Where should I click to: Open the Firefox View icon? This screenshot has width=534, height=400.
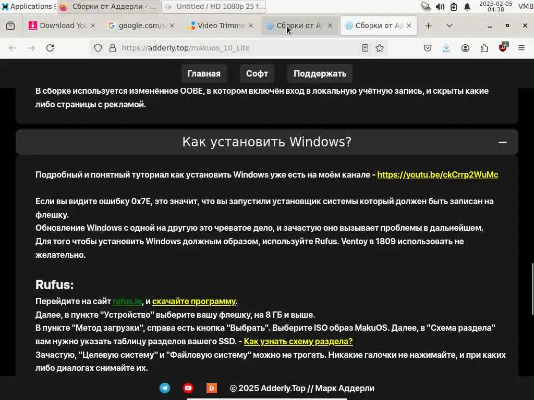click(10, 26)
